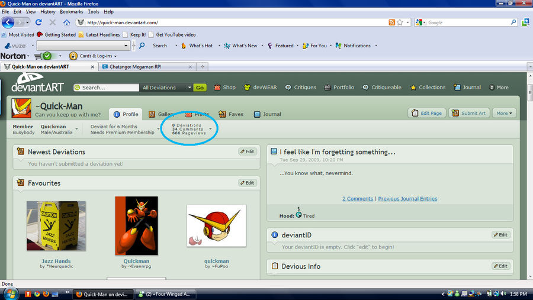Open the profile More button dropdown

click(504, 113)
